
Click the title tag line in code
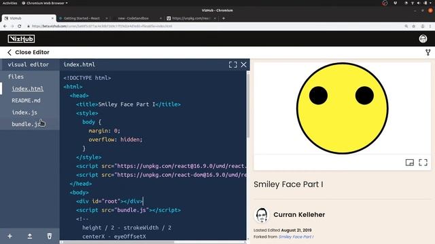pyautogui.click(x=128, y=104)
